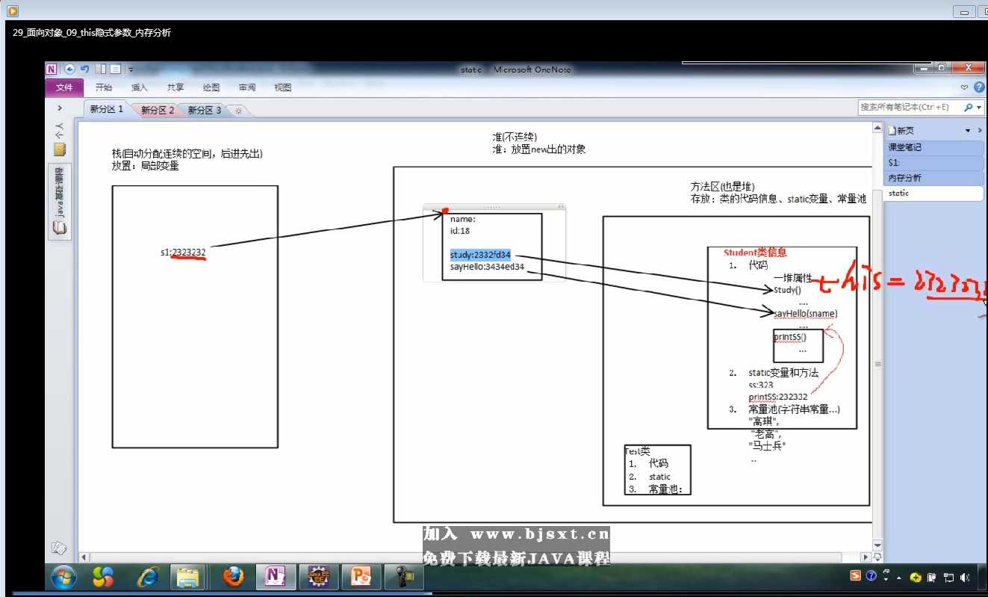Open the Java IDE taskbar icon
This screenshot has width=988, height=597.
pos(319,577)
